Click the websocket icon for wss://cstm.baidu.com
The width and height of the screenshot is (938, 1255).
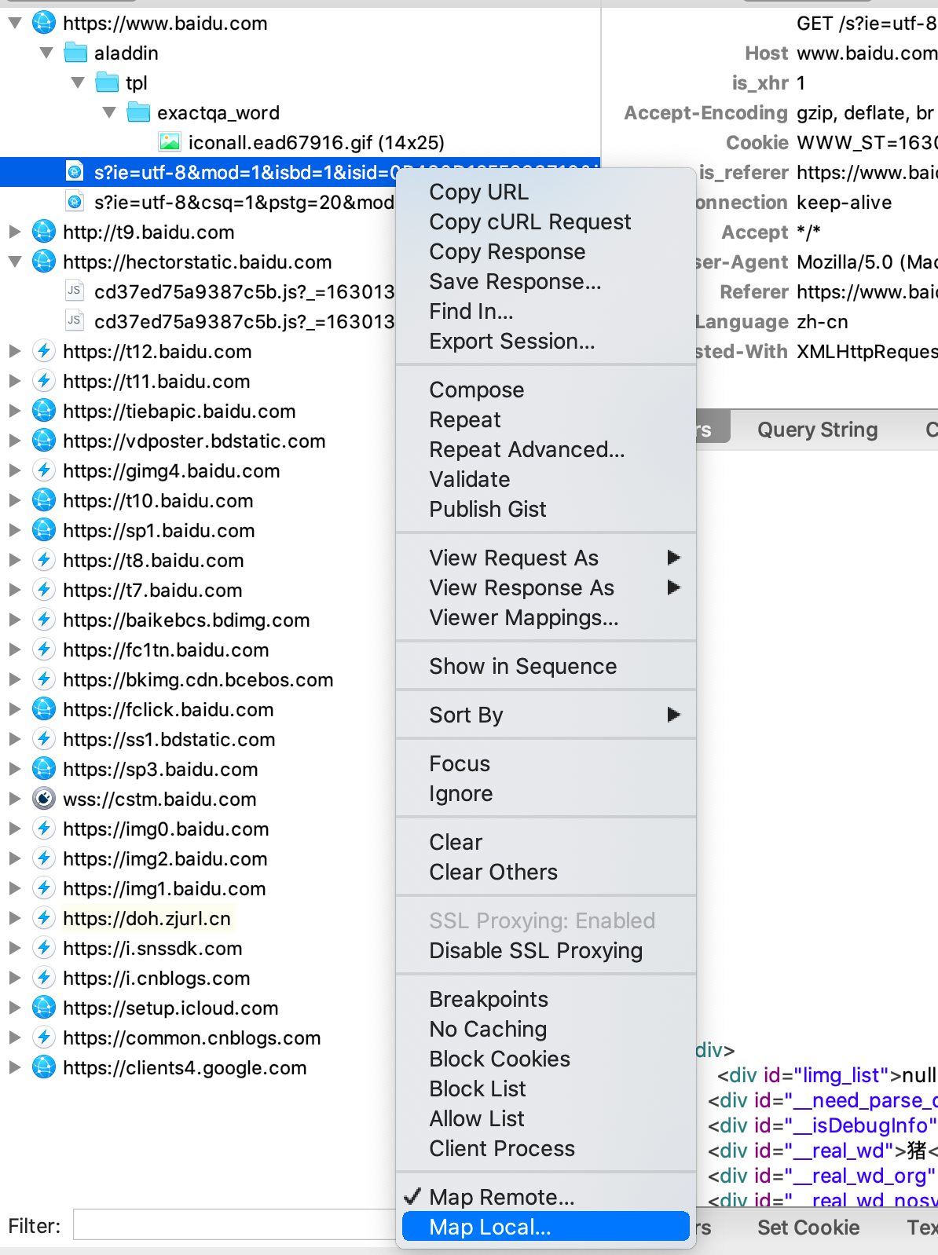coord(44,799)
